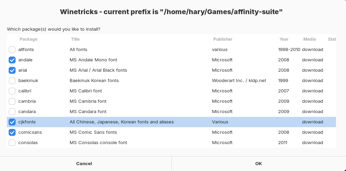Tick the cambria font checkbox
This screenshot has width=346, height=171.
point(12,101)
